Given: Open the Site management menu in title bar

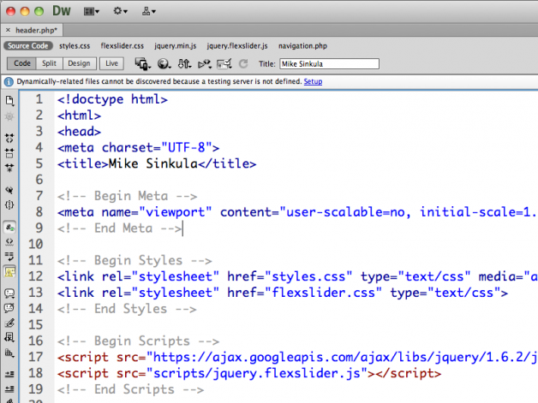Looking at the screenshot, I should tap(148, 12).
